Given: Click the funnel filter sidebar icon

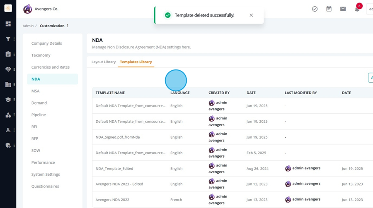Looking at the screenshot, I should coord(8,39).
